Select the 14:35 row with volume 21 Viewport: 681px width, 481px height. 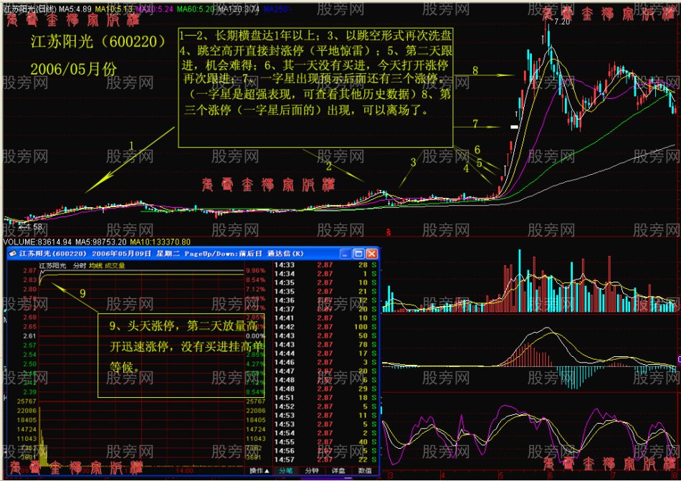(325, 292)
